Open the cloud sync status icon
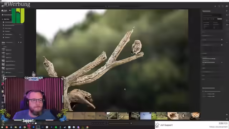The image size is (229, 129). tap(226, 6)
